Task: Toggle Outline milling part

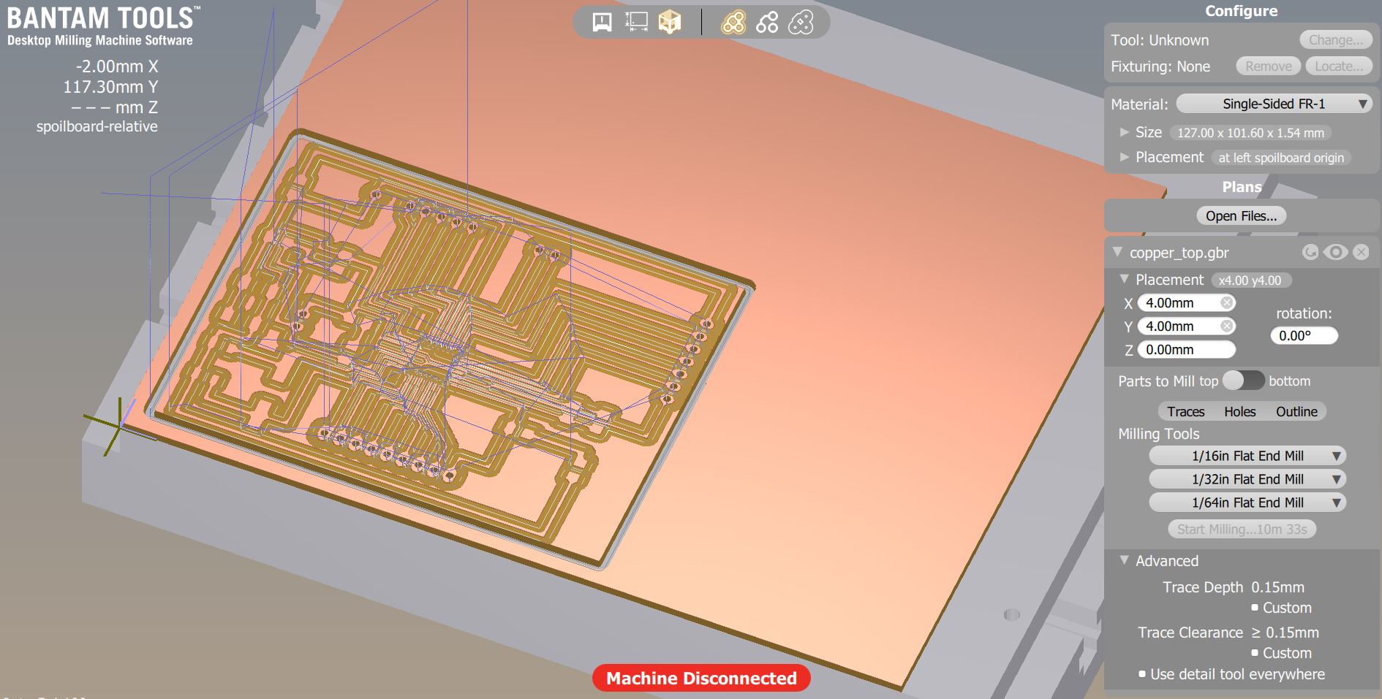Action: tap(1296, 411)
